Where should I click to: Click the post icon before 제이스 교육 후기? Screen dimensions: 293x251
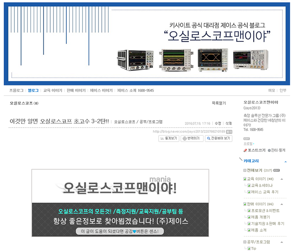click(249, 192)
